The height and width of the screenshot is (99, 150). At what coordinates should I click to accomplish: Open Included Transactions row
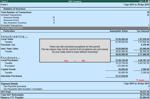click(x=75, y=15)
